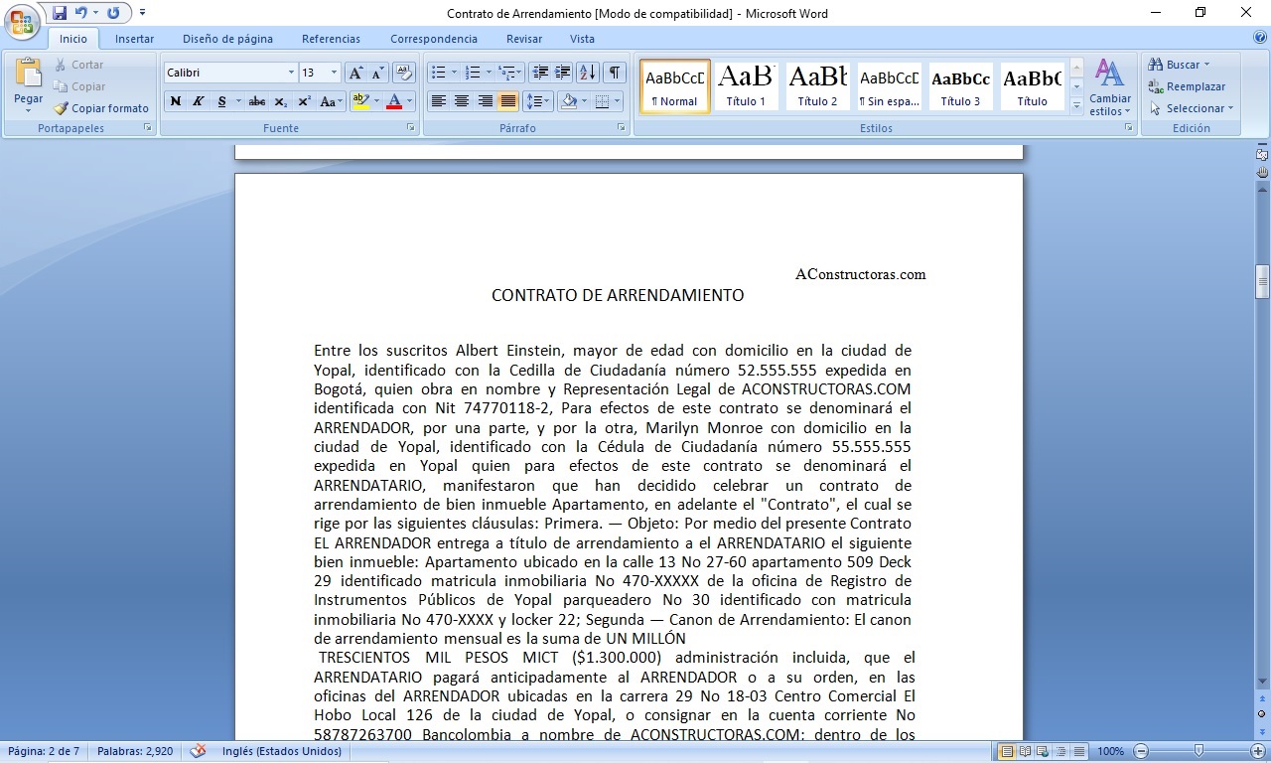
Task: Open the Vista tab
Action: 582,39
